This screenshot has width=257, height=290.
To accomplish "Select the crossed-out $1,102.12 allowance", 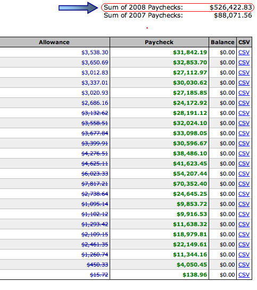I will 95,214.
